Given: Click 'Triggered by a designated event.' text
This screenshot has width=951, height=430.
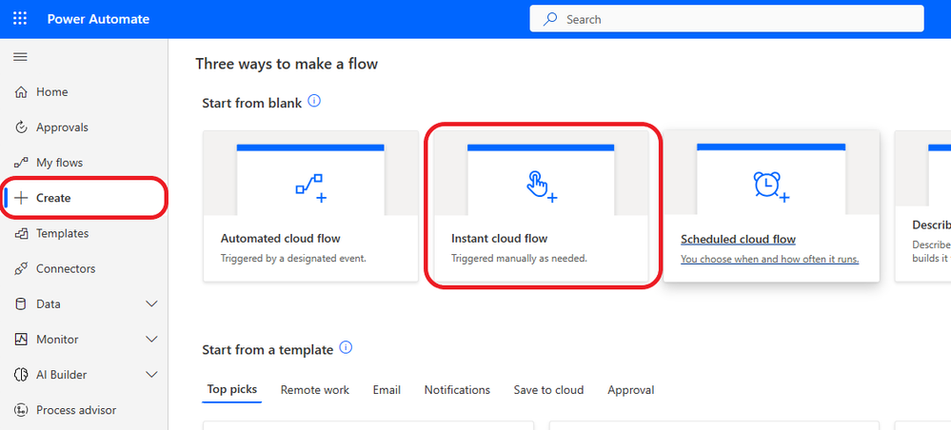Looking at the screenshot, I should [293, 259].
